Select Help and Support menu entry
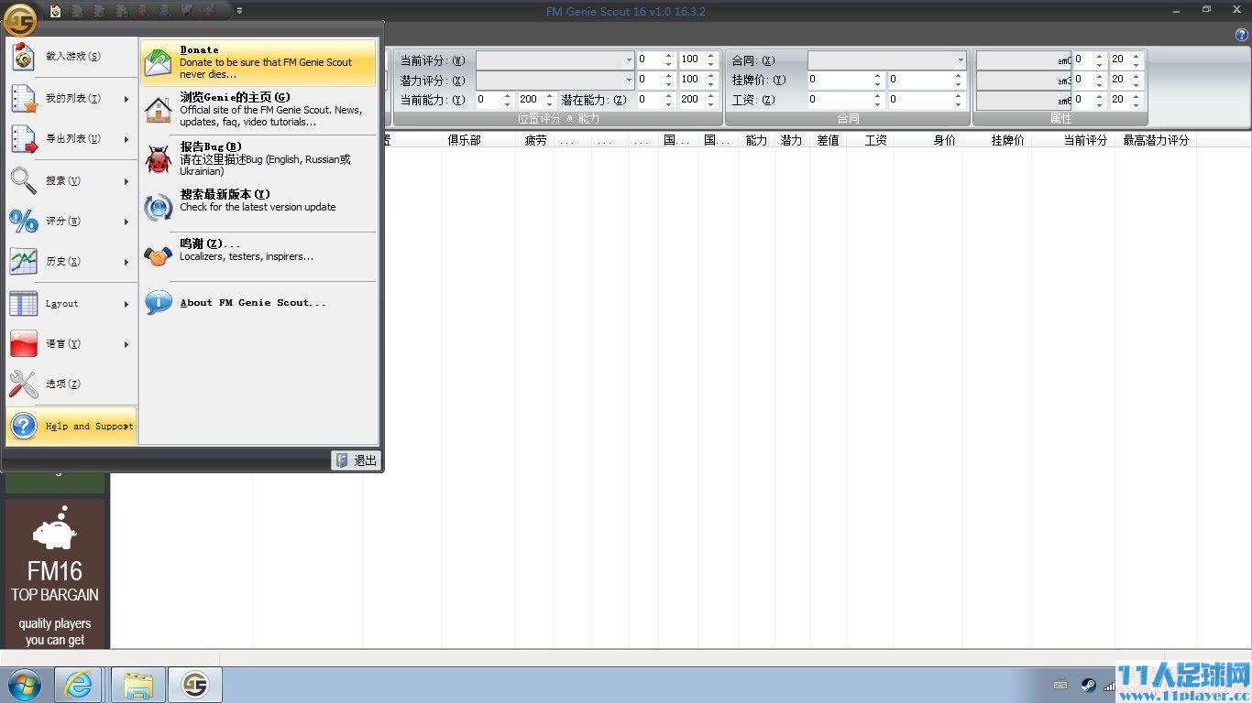 pos(71,427)
